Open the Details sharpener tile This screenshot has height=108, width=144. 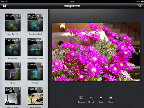35,71
